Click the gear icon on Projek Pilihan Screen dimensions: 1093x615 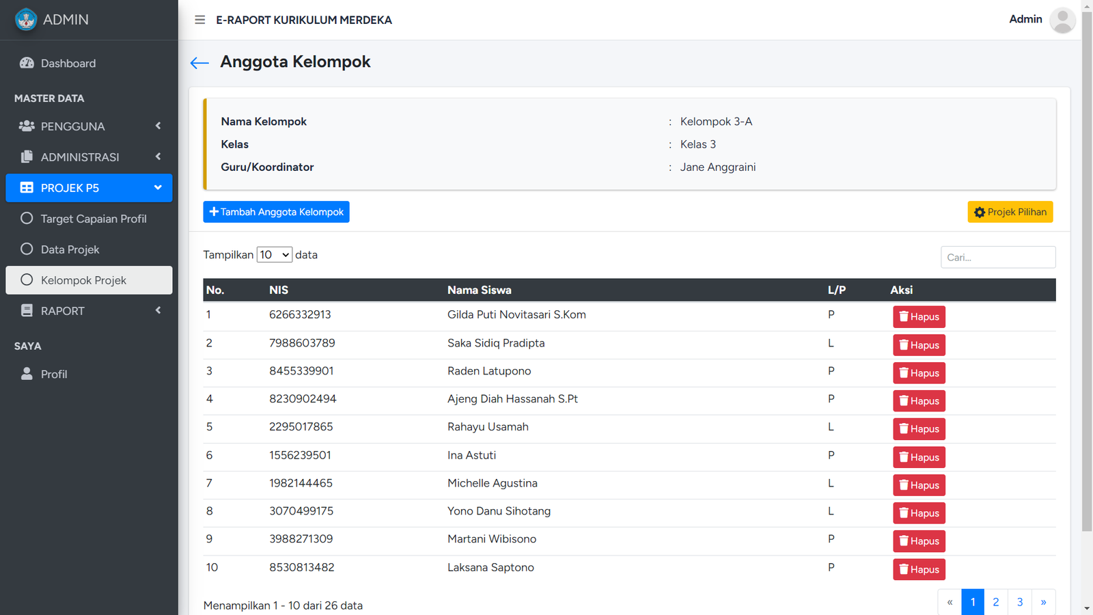coord(979,213)
